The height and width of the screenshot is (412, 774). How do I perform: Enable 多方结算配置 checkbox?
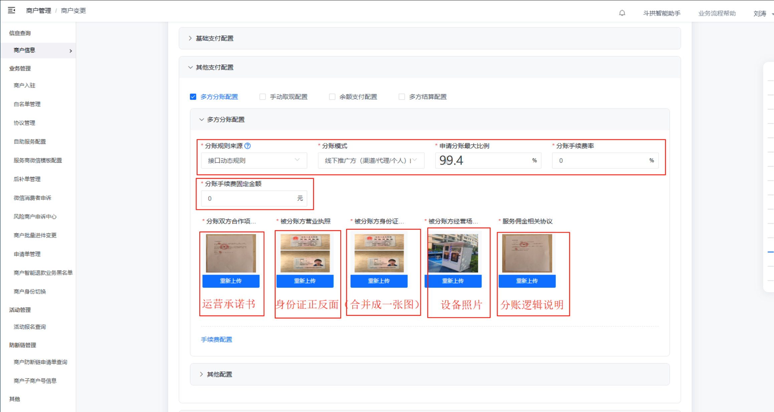(402, 97)
